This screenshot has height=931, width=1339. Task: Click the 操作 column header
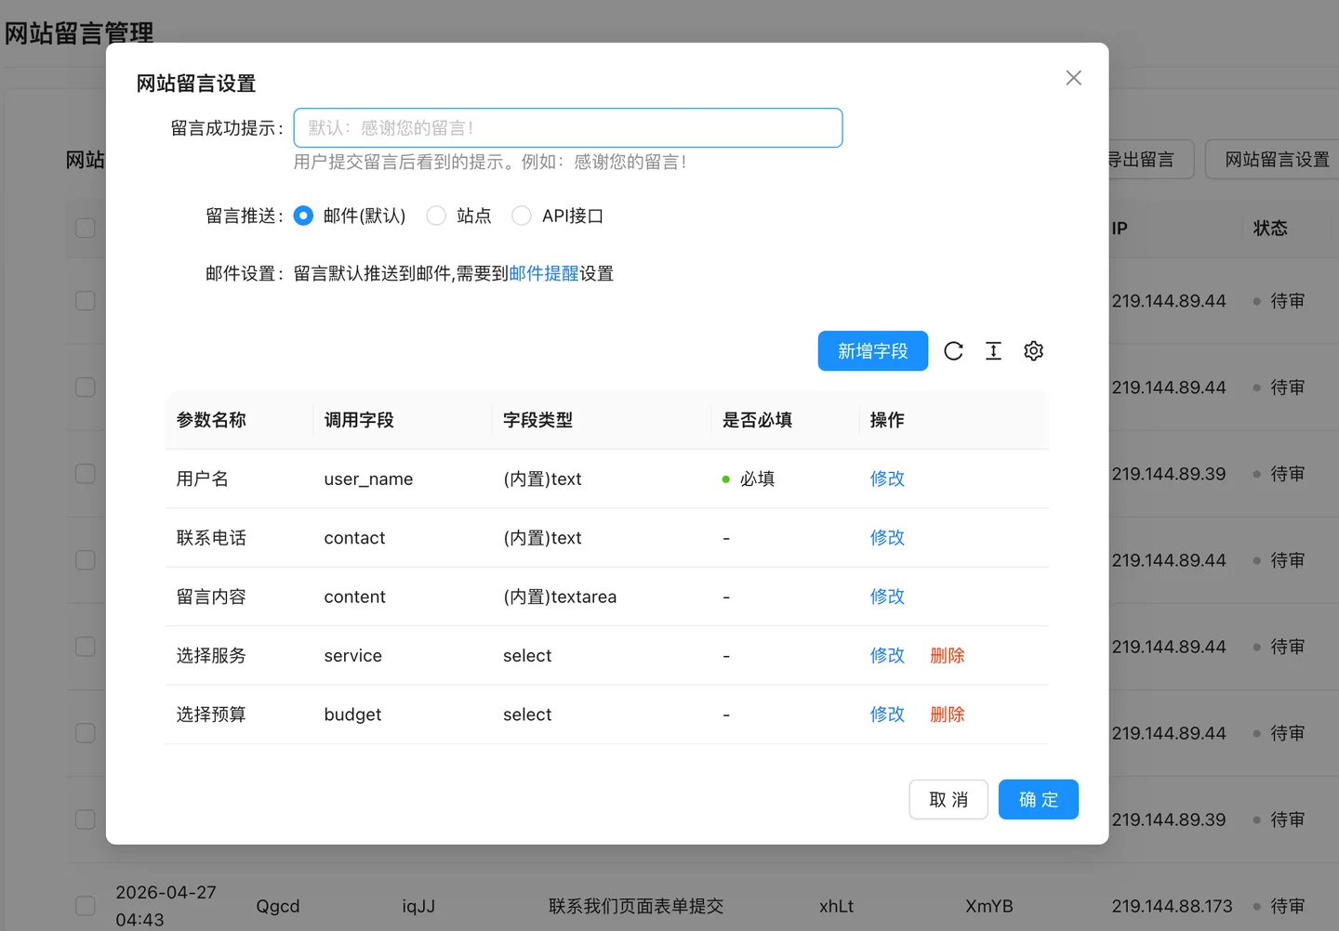[887, 420]
